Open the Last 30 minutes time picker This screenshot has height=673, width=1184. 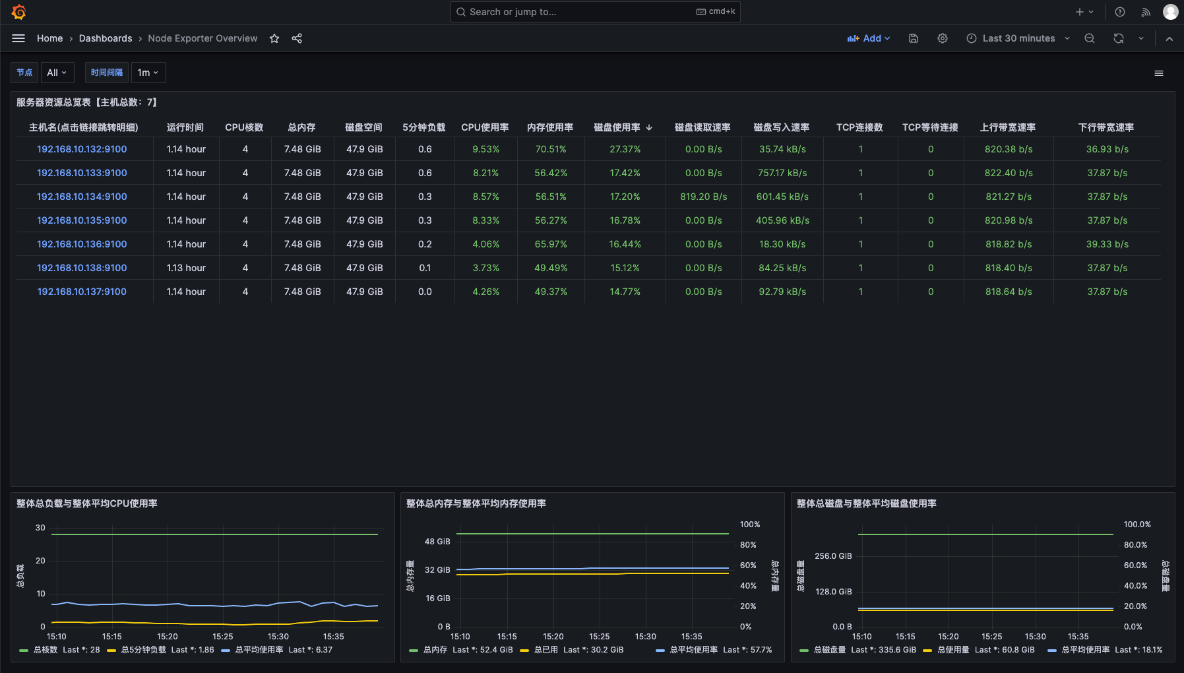(1018, 38)
